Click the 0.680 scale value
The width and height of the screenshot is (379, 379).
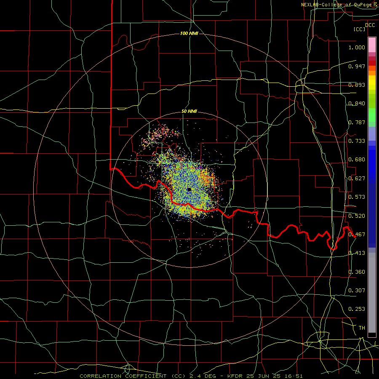tap(357, 160)
